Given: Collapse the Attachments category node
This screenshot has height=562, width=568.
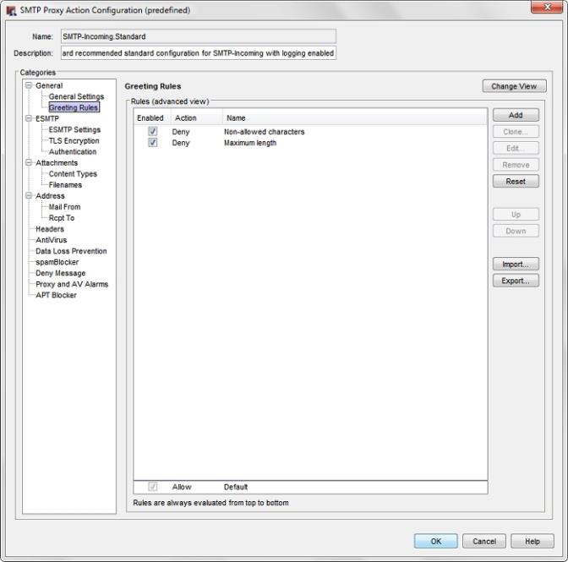Looking at the screenshot, I should pyautogui.click(x=29, y=162).
